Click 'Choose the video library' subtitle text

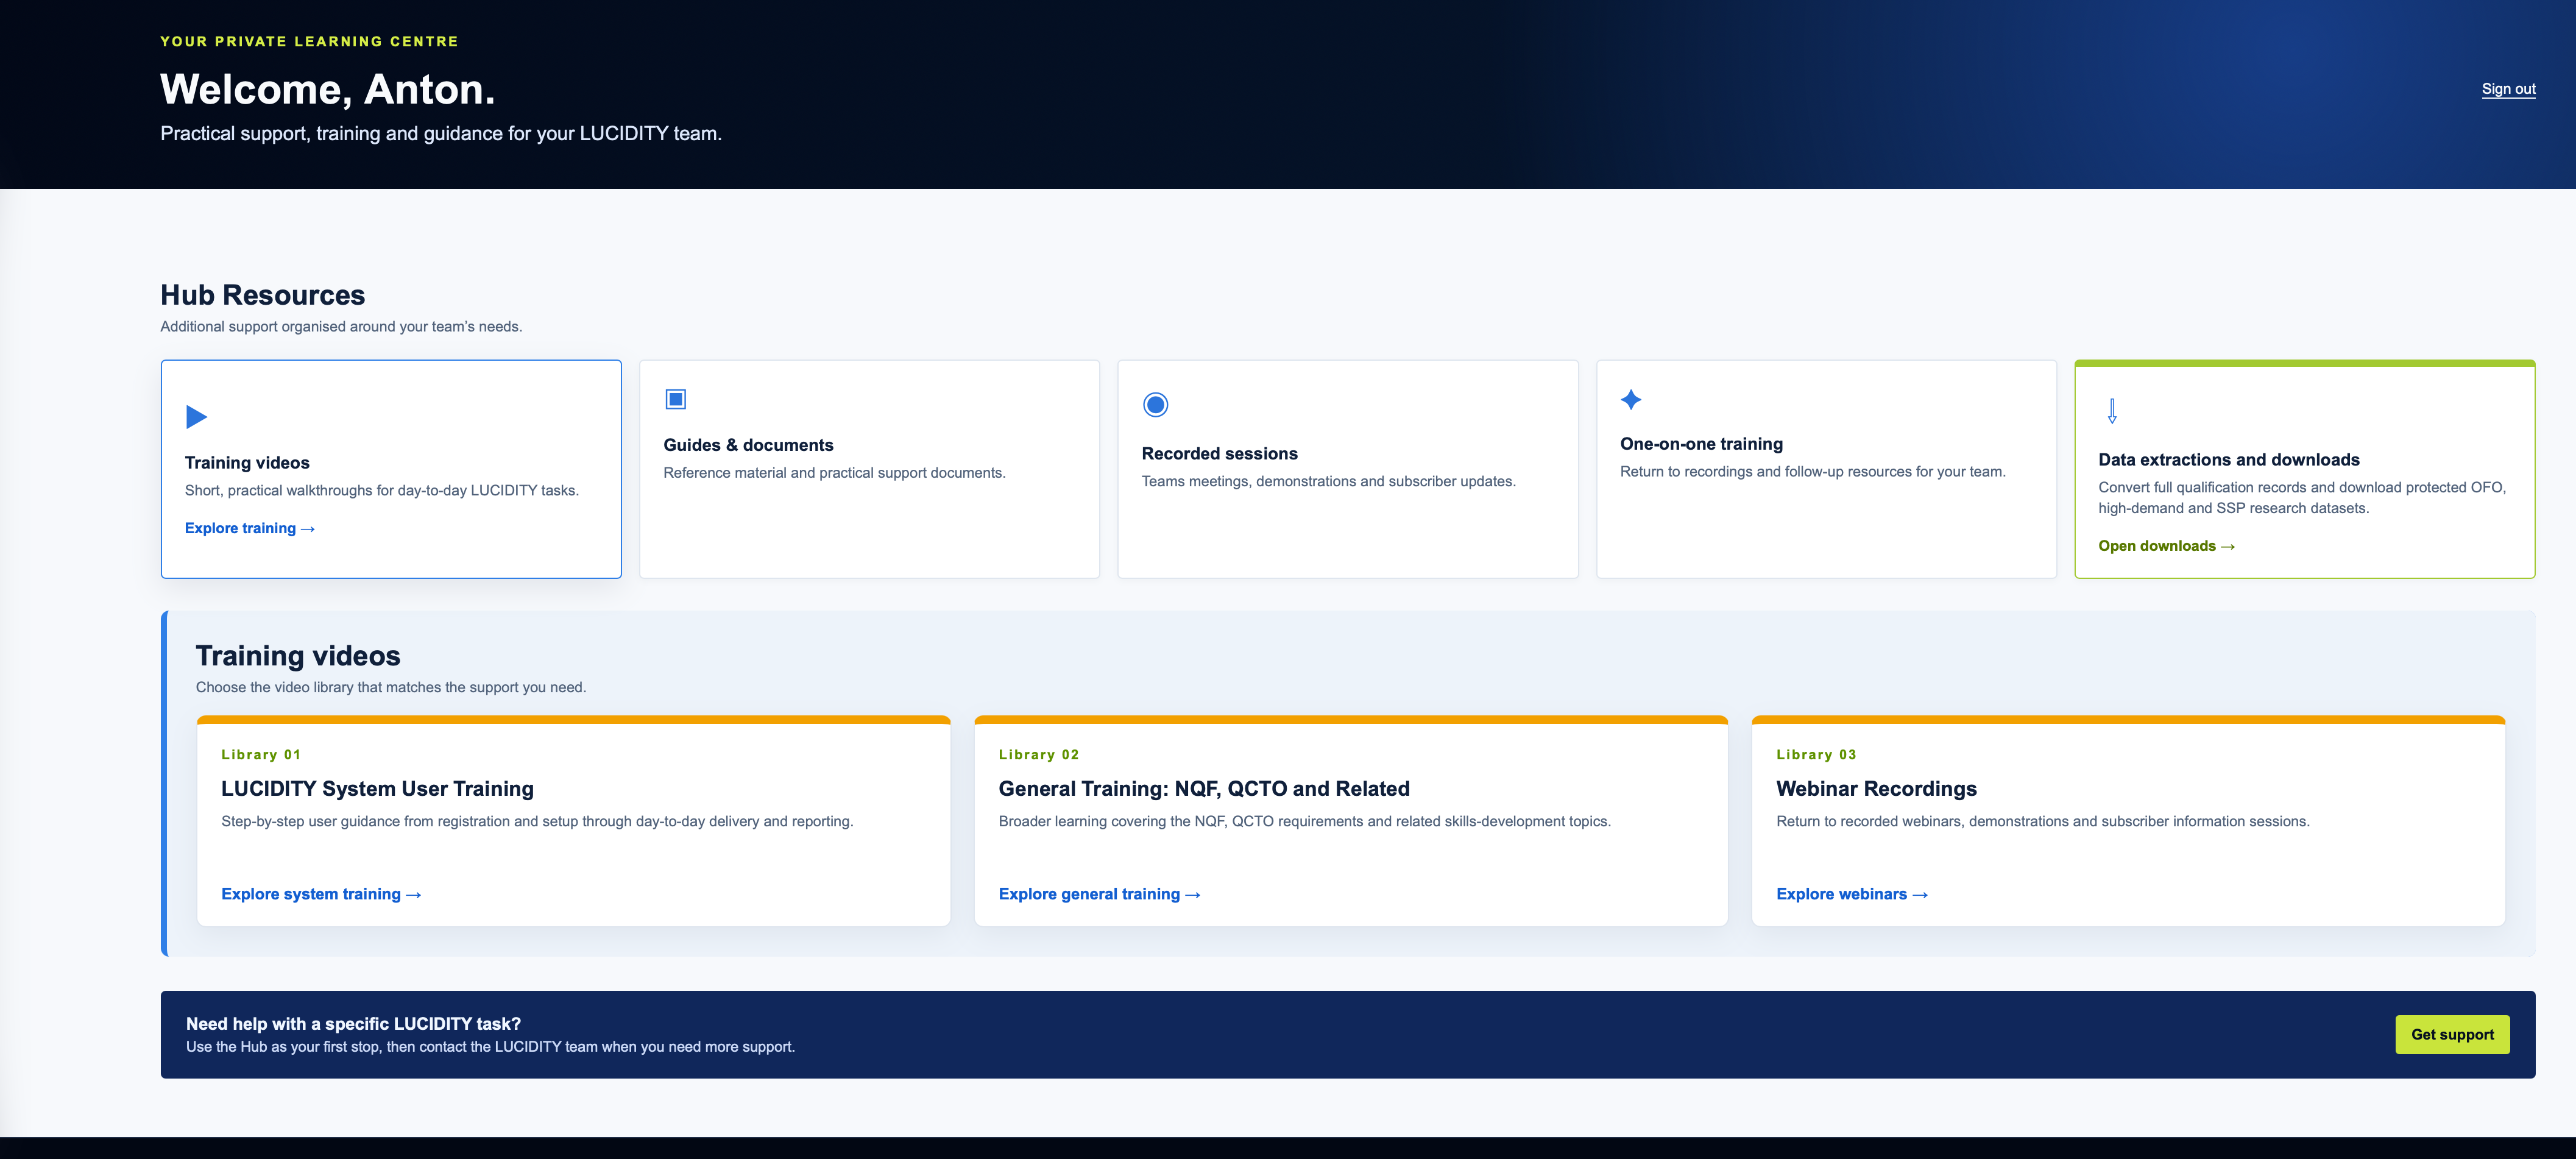pyautogui.click(x=391, y=688)
